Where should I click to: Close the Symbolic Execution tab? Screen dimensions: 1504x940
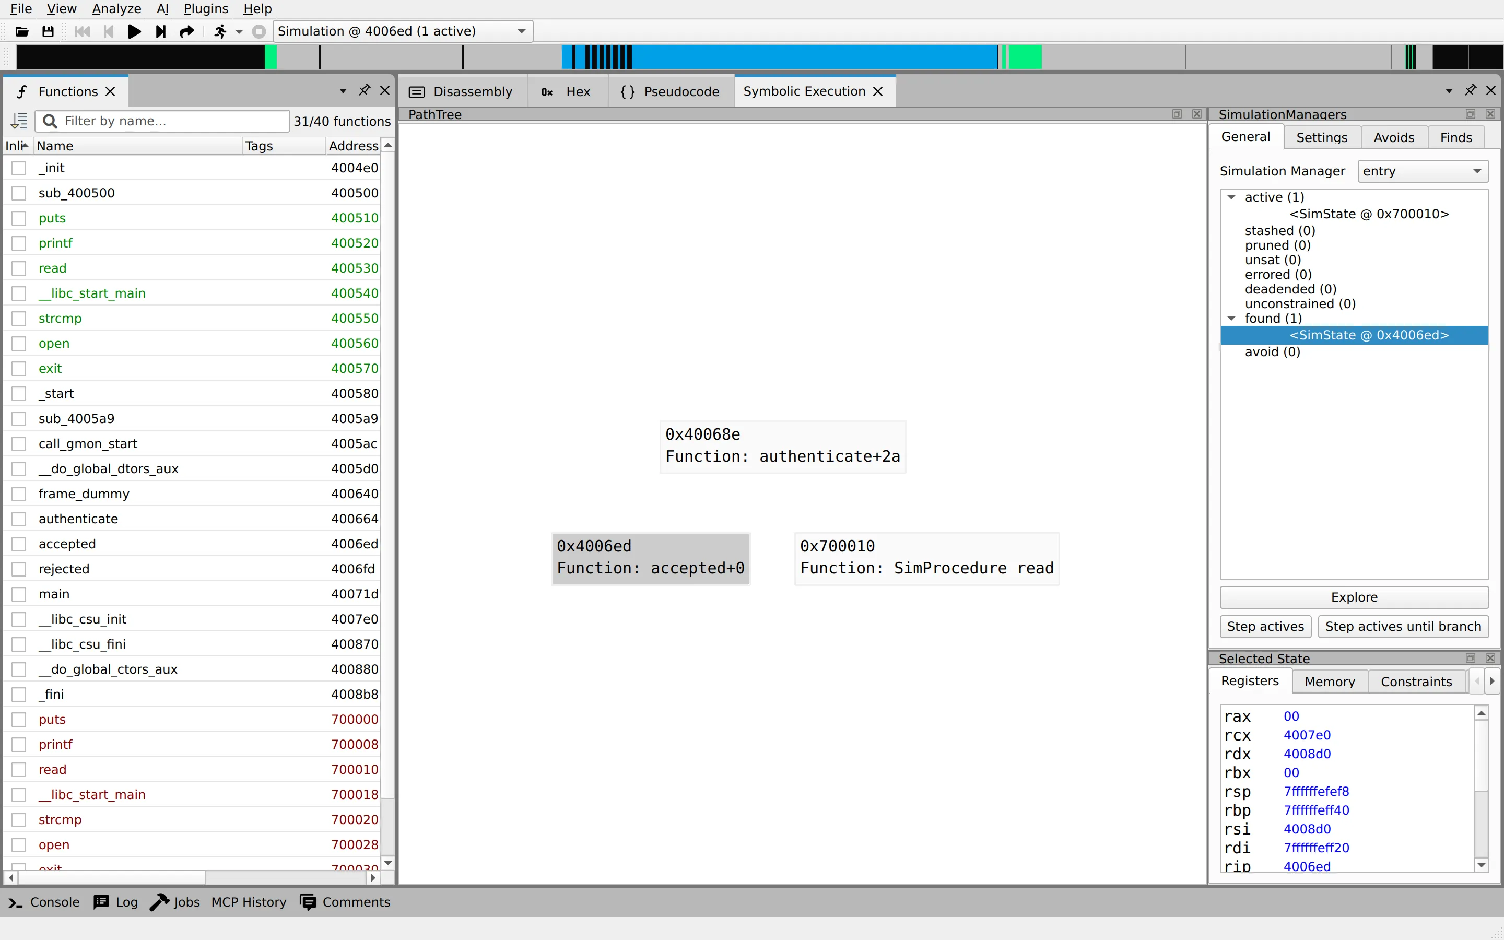coord(878,91)
